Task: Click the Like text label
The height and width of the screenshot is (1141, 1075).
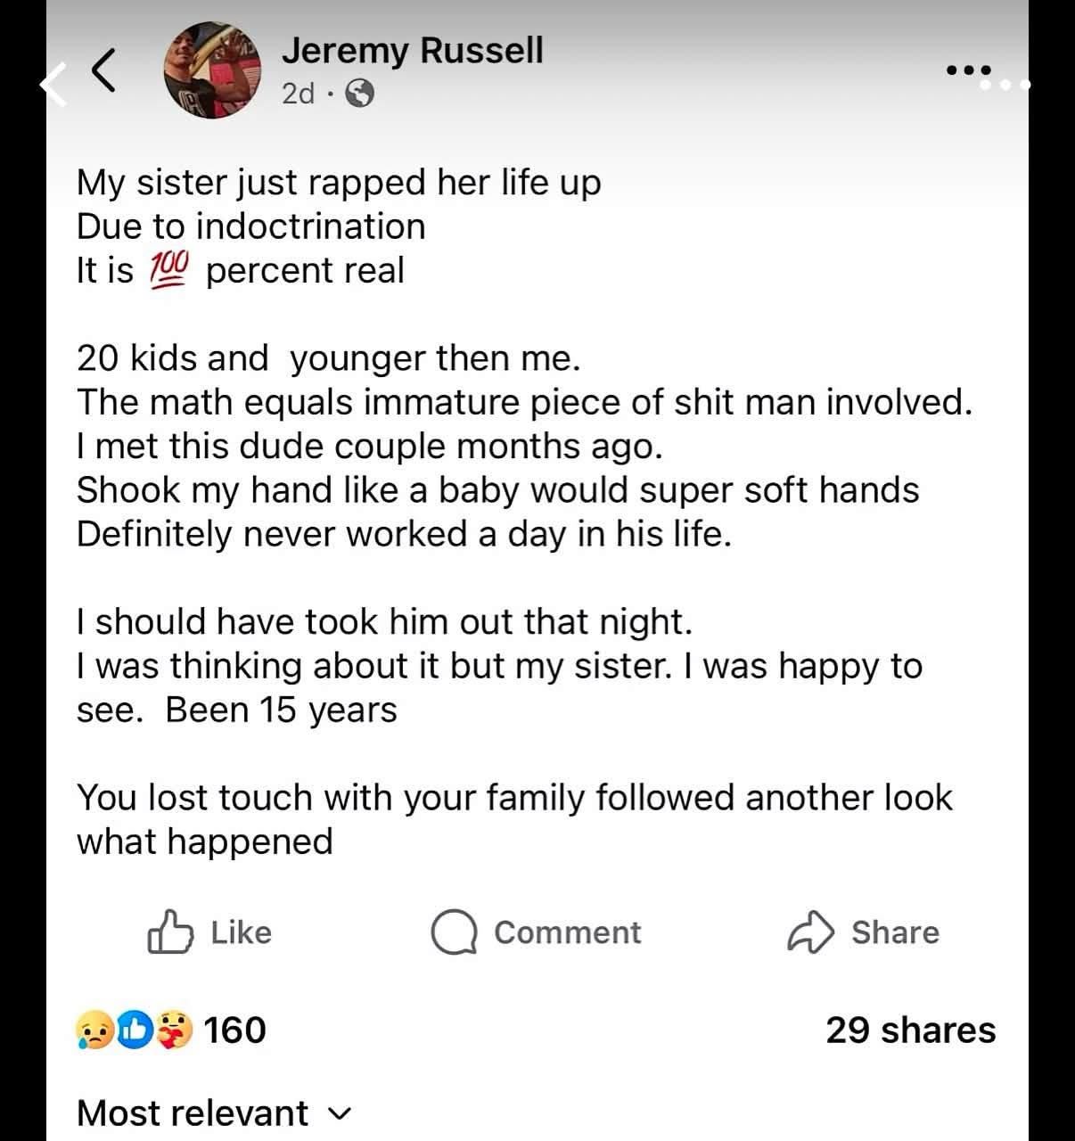Action: (241, 932)
